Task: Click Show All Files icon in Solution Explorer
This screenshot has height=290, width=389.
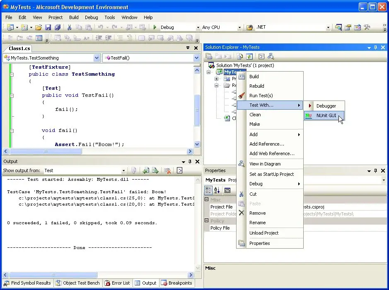Action: 239,56
